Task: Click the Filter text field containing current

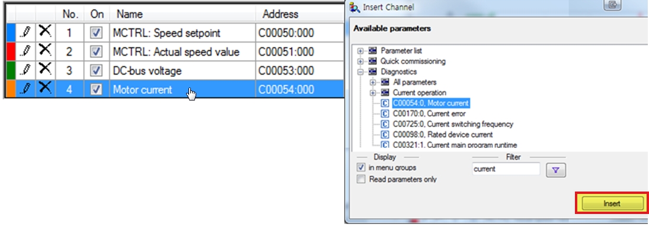Action: click(x=506, y=169)
